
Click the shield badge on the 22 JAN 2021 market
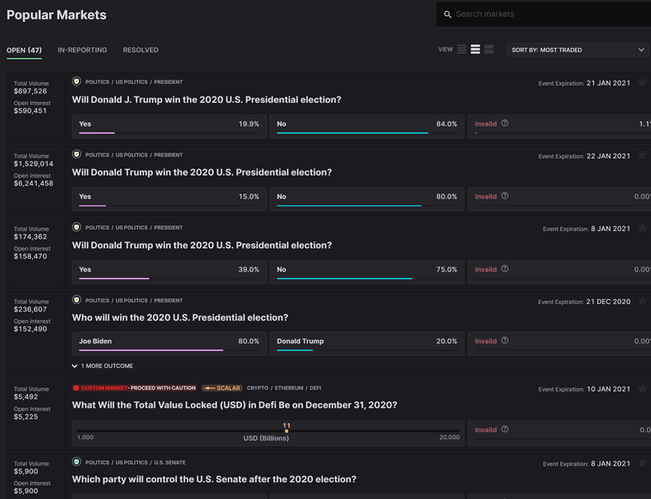[76, 154]
